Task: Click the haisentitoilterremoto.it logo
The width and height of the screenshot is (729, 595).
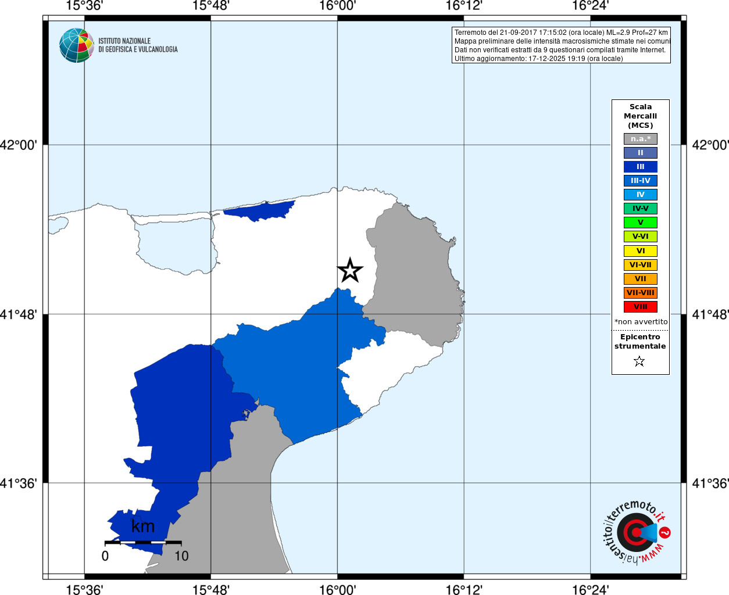Action: pos(637,532)
